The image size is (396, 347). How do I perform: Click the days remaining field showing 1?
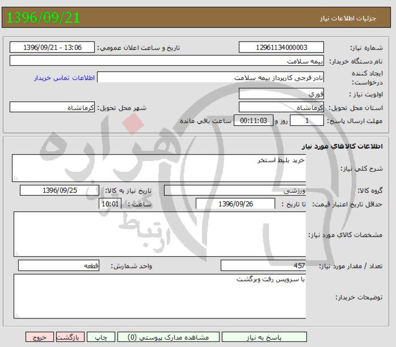[x=307, y=120]
